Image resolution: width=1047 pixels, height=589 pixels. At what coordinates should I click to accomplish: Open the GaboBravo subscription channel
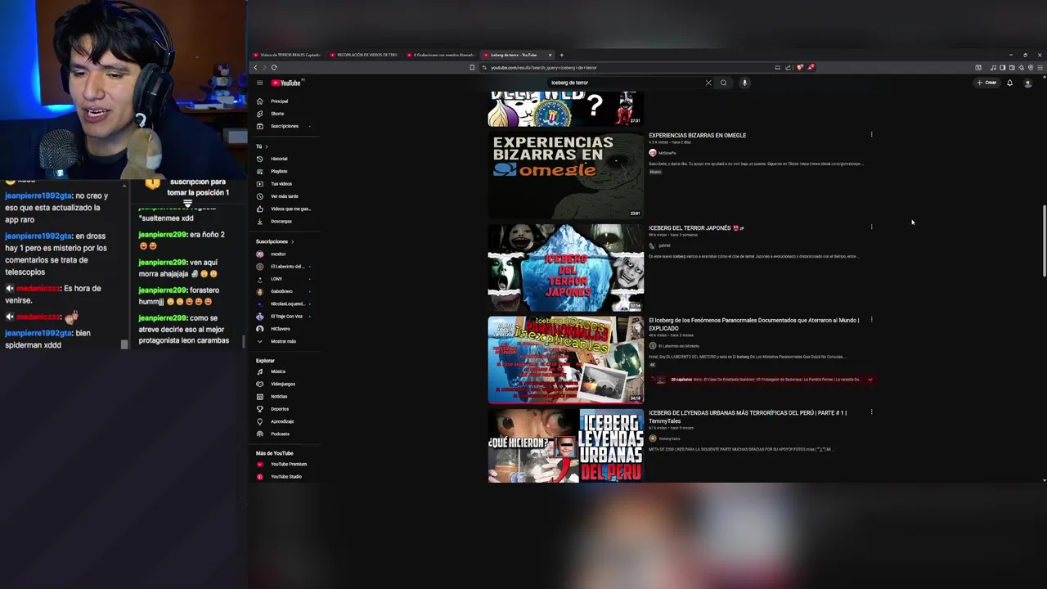tap(283, 291)
